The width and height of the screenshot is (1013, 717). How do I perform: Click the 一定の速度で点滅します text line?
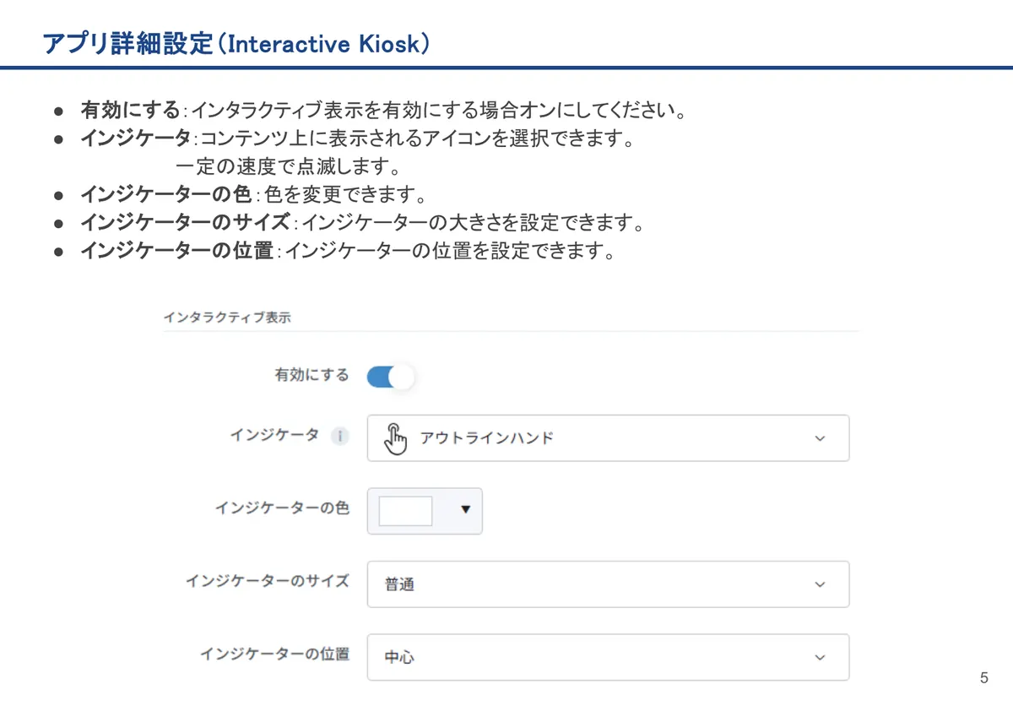pos(288,166)
